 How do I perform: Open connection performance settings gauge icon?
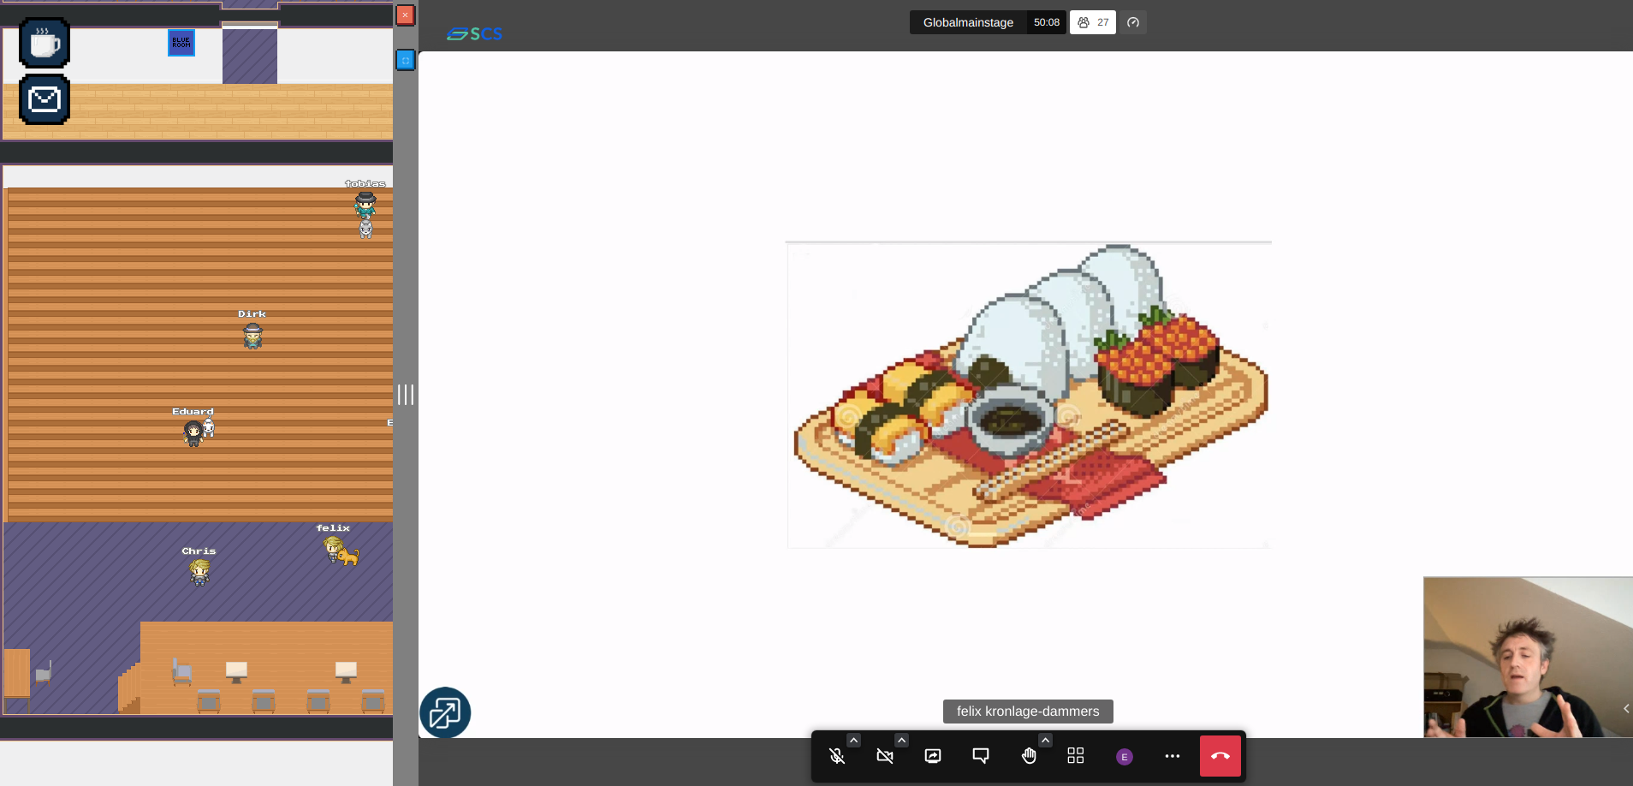(x=1133, y=22)
